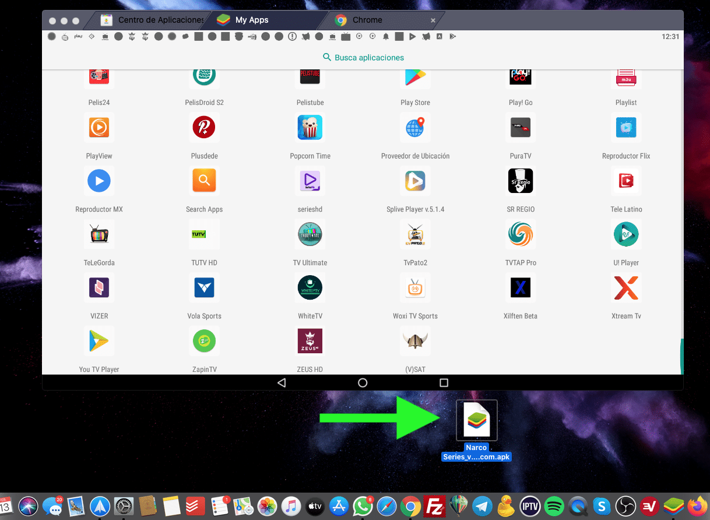Launch the You TV Player app
This screenshot has height=520, width=710.
[99, 341]
